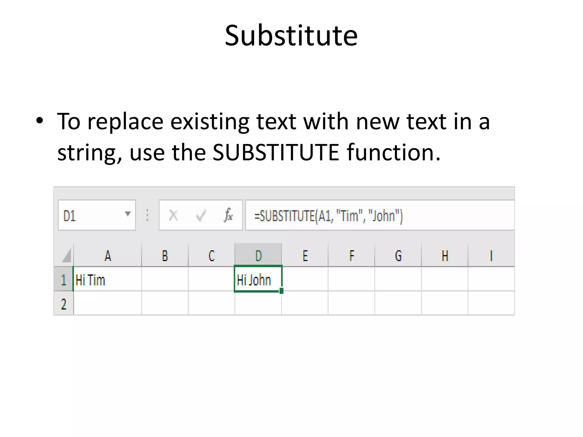Viewport: 583px width, 437px height.
Task: Open the Name Box dropdown arrow
Action: pos(128,214)
